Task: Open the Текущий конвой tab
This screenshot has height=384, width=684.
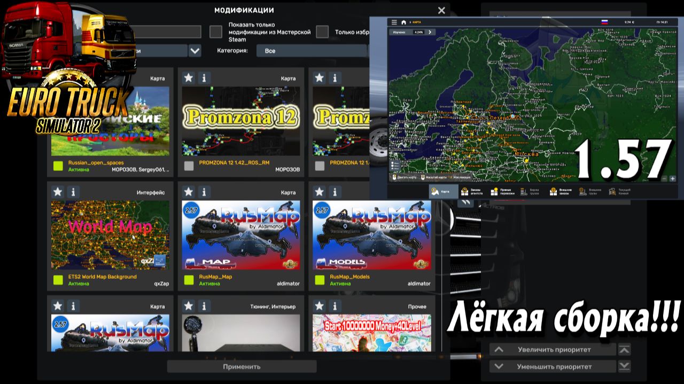Action: point(620,191)
